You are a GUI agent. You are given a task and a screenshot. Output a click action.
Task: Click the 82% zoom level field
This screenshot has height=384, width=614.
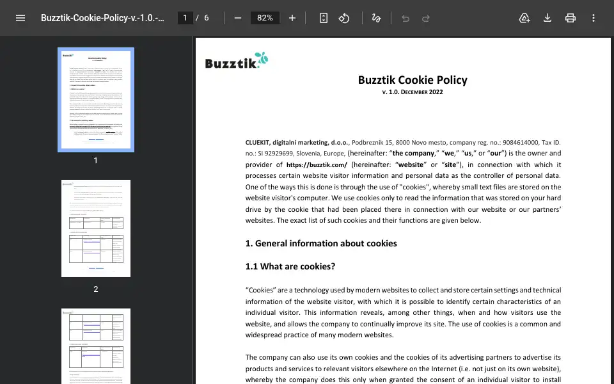pos(265,18)
